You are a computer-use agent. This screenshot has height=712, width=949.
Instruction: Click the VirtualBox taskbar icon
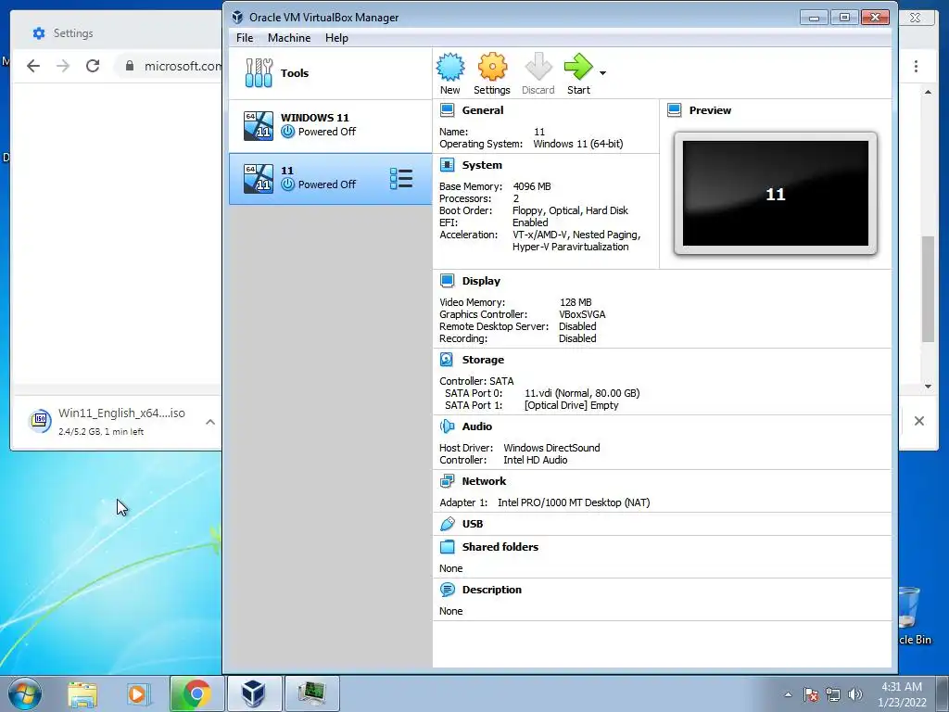pyautogui.click(x=254, y=693)
